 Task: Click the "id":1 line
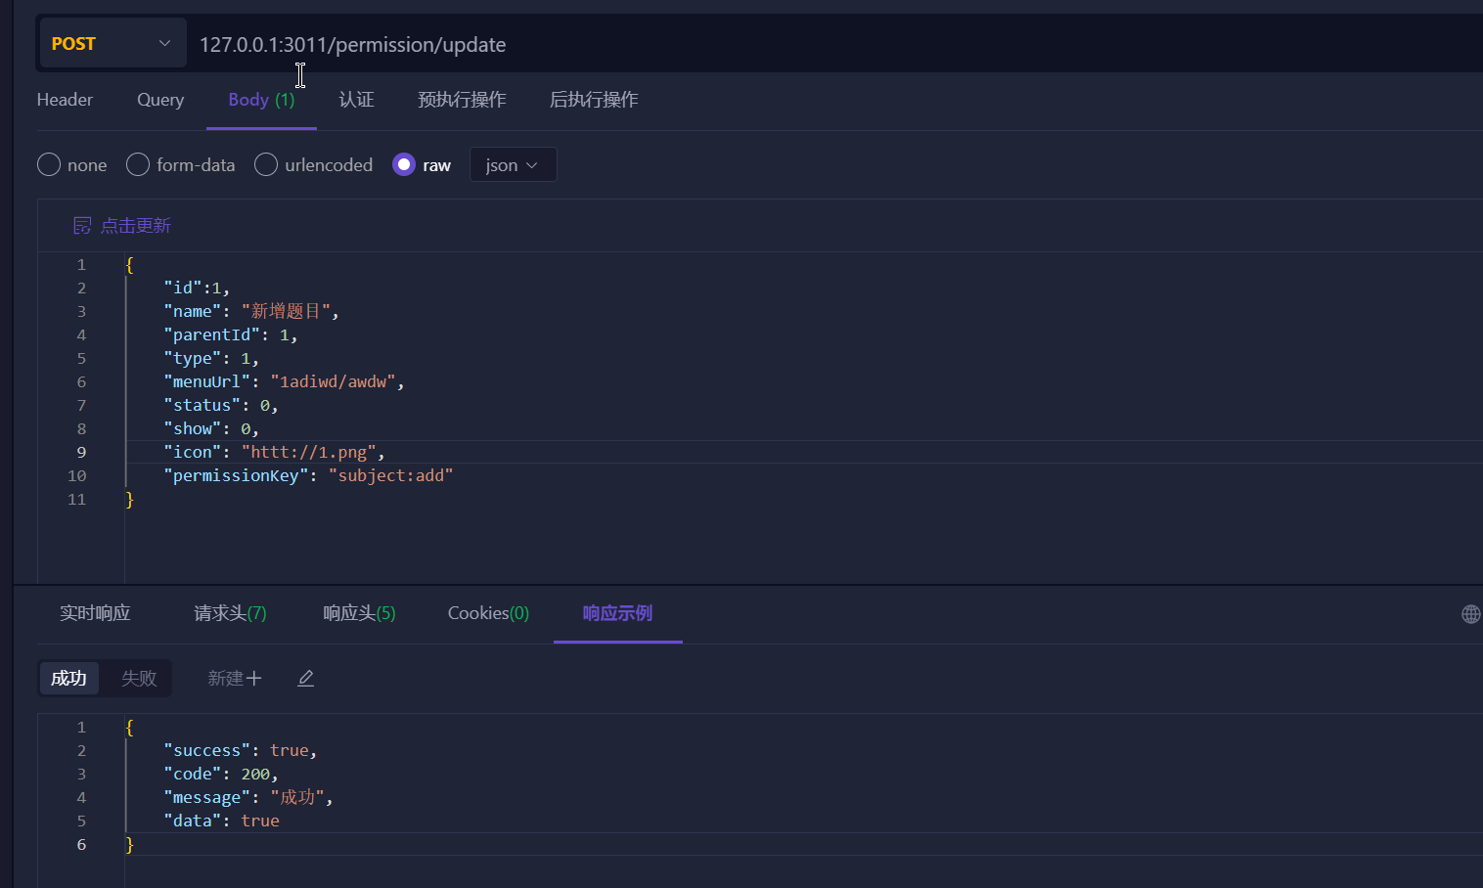coord(197,288)
